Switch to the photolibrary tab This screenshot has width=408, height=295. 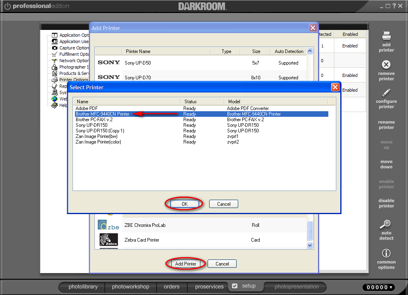tap(83, 287)
